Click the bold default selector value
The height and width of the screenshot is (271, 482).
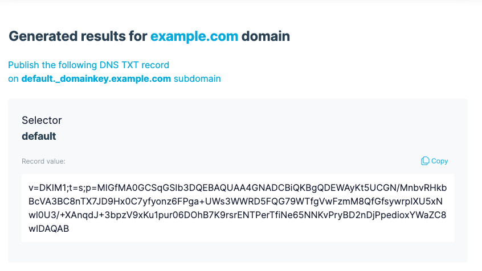pyautogui.click(x=39, y=136)
